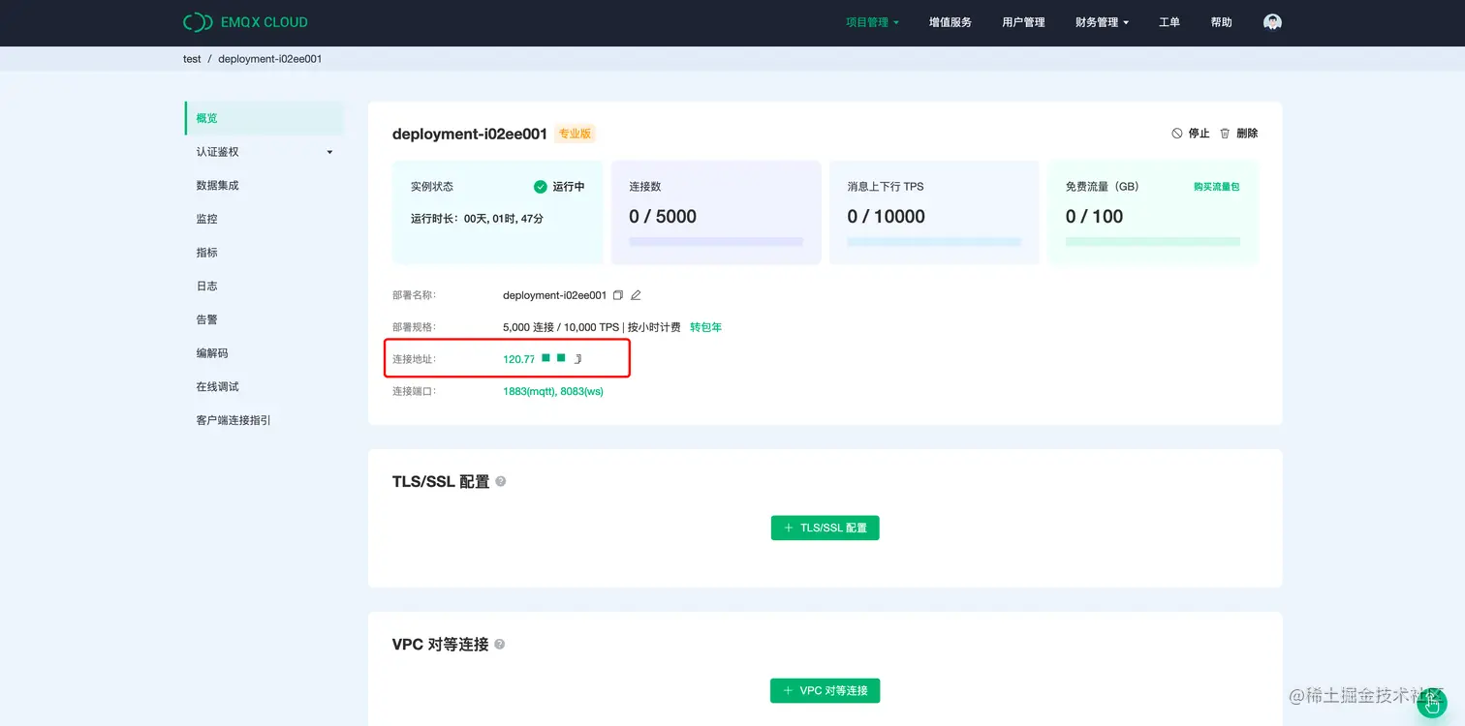Open the test breadcrumb link
Screen dimensions: 1465x726
pos(192,58)
